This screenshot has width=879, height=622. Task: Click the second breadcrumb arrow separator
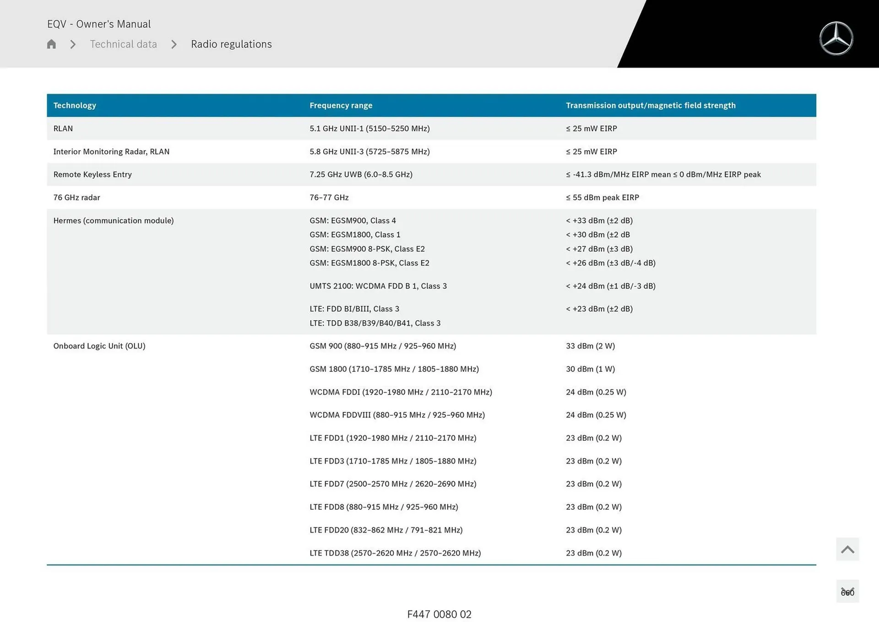[174, 44]
